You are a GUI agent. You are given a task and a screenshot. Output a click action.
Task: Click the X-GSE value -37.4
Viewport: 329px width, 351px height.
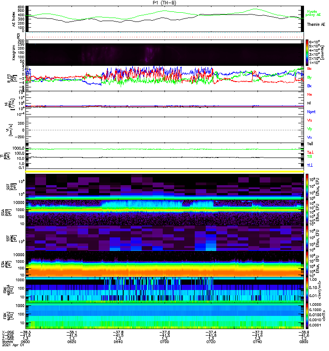[211, 332]
